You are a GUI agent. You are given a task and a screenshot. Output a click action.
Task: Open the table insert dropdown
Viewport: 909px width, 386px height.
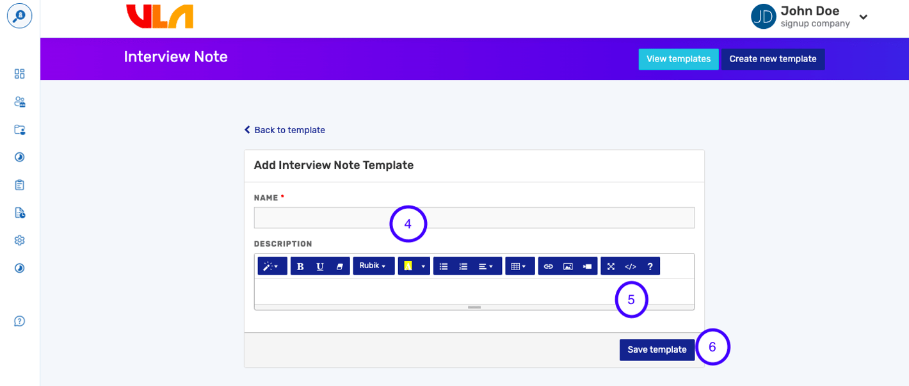pos(520,266)
